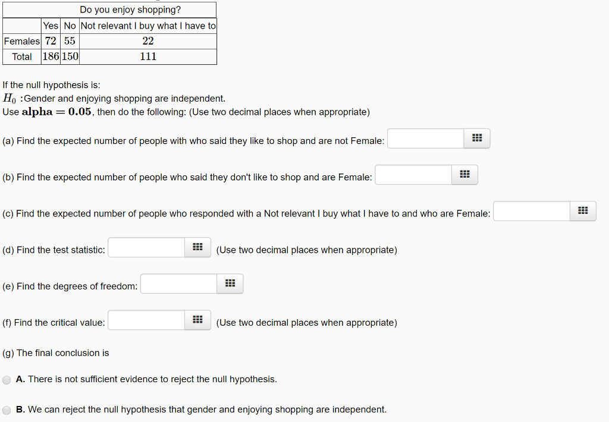The image size is (609, 422).
Task: Click the expected number answer box for part (a)
Action: 425,138
